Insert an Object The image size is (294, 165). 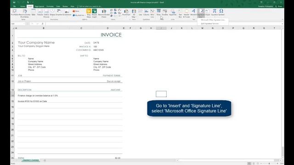pos(208,12)
